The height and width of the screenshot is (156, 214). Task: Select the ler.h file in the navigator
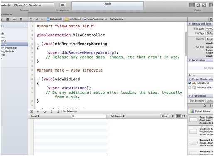click(14, 41)
